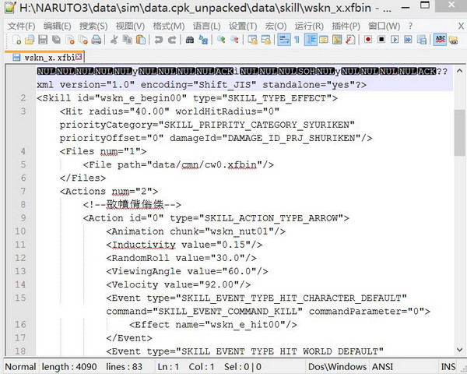
Task: Click the last toolbar icon after ABC
Action: 453,40
